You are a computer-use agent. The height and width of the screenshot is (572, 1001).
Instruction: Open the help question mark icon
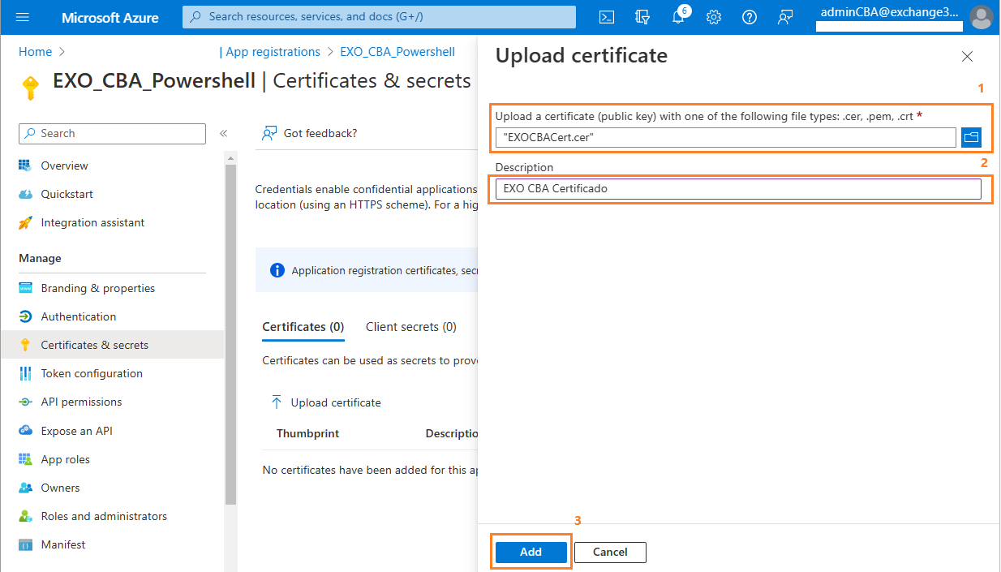pyautogui.click(x=750, y=17)
